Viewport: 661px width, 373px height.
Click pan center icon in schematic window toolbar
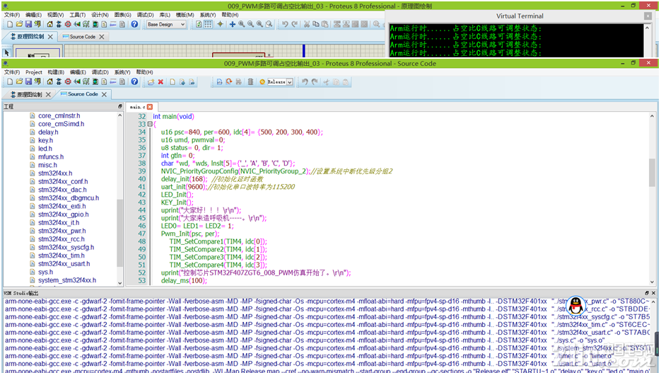click(233, 25)
